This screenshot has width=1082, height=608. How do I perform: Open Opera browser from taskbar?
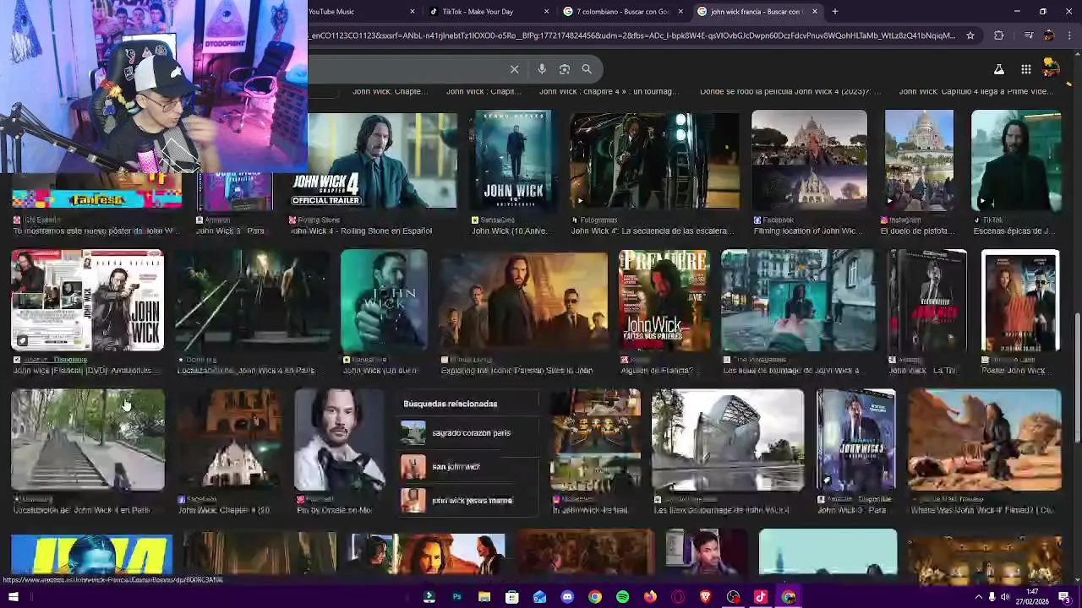678,597
